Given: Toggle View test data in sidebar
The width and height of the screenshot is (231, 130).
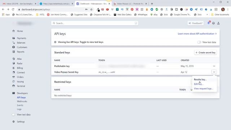Looking at the screenshot, I should point(13,114).
